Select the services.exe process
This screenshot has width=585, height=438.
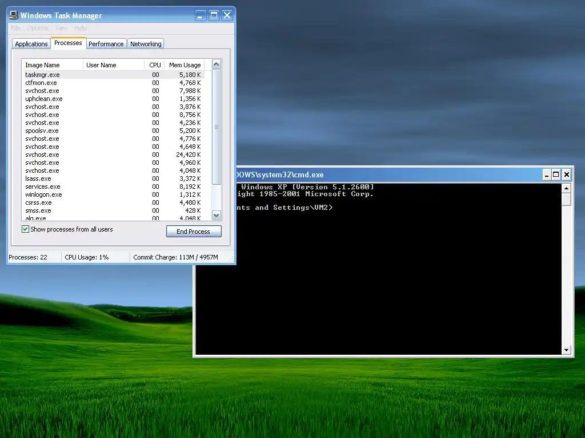pyautogui.click(x=113, y=186)
